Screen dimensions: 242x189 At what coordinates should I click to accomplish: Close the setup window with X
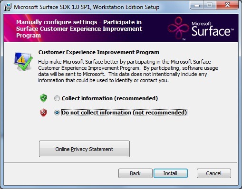(x=227, y=5)
